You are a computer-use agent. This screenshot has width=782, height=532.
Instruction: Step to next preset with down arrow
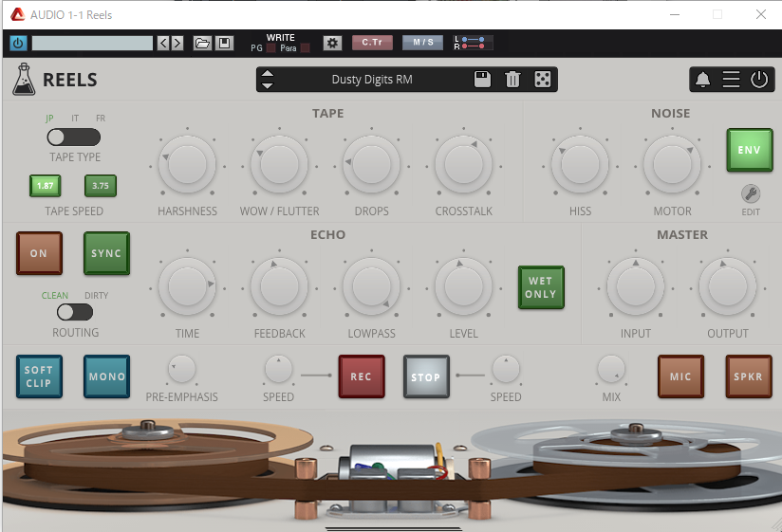click(268, 85)
